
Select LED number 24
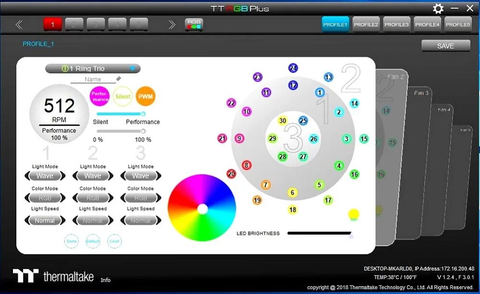(x=293, y=68)
